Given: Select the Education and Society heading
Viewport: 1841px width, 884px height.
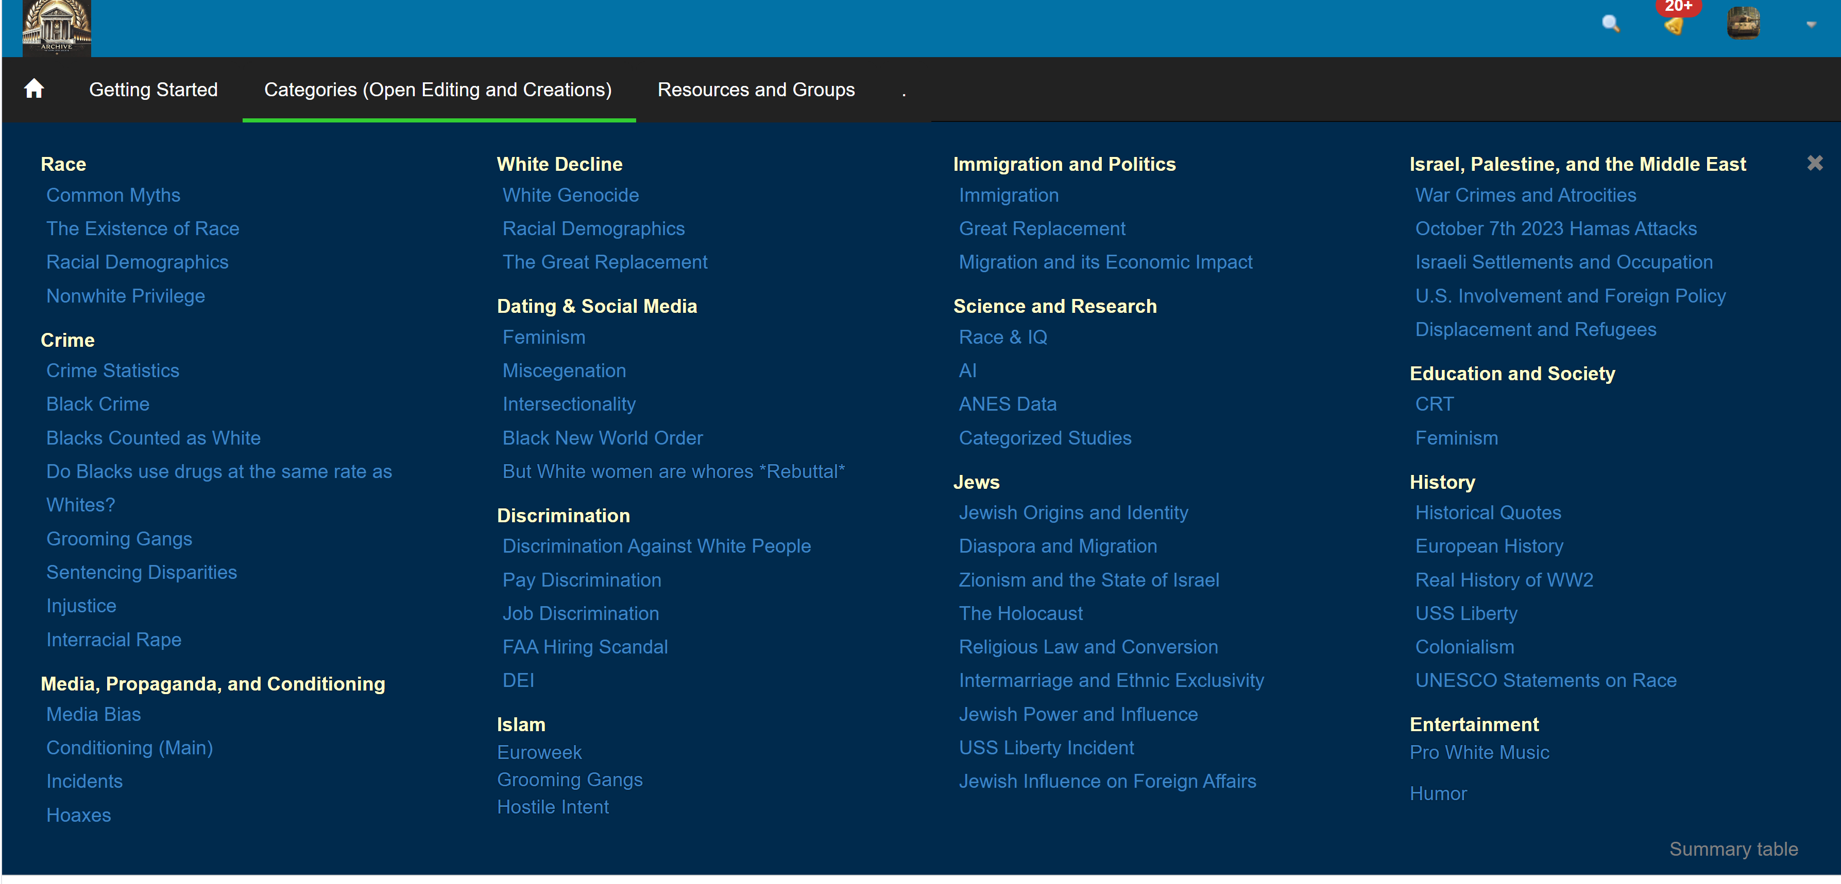Looking at the screenshot, I should point(1511,374).
